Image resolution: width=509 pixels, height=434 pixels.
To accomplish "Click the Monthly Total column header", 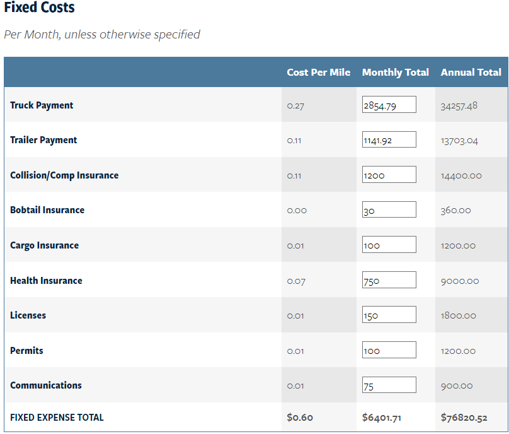I will 395,72.
